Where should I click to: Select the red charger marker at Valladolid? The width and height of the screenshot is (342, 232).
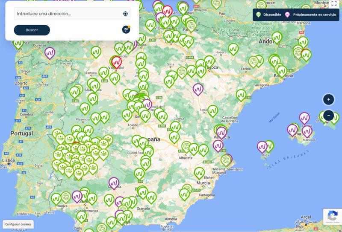[x=117, y=62]
